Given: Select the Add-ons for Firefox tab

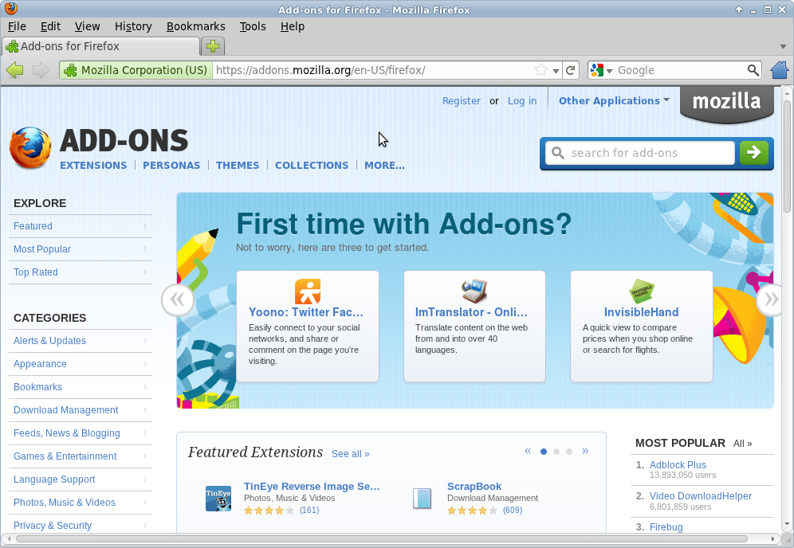Looking at the screenshot, I should [x=100, y=46].
